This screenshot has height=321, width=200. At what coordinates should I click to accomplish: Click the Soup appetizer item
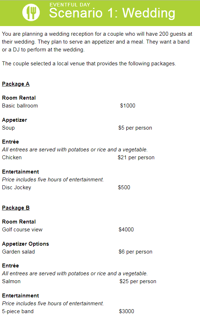pos(9,128)
